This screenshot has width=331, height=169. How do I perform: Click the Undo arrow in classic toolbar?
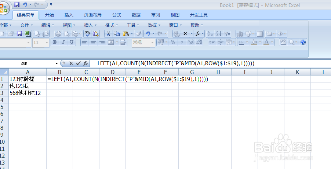click(148, 34)
